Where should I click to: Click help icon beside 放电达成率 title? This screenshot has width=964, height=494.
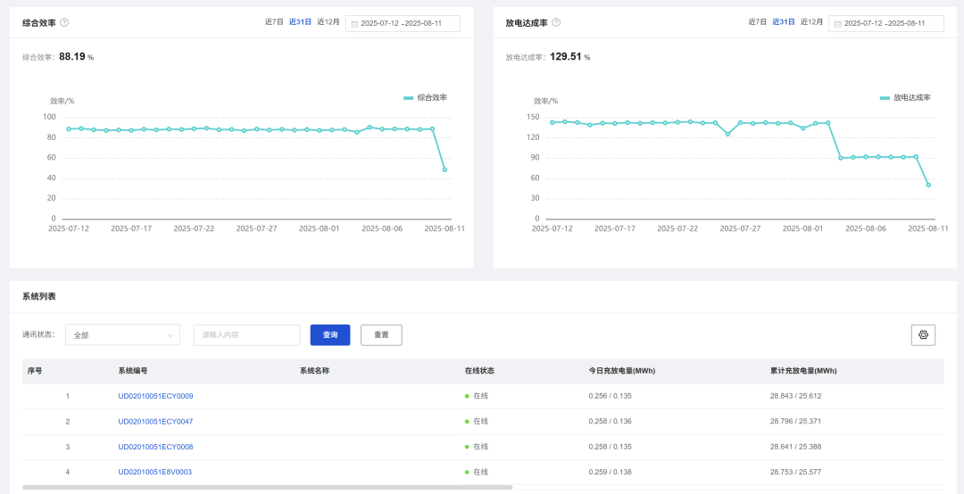[556, 23]
